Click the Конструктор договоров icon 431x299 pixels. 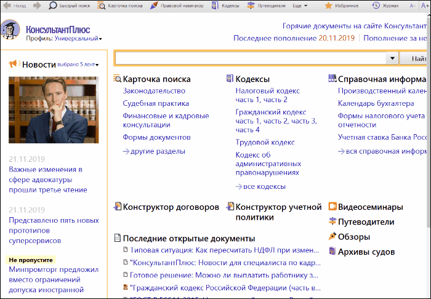coord(118,206)
